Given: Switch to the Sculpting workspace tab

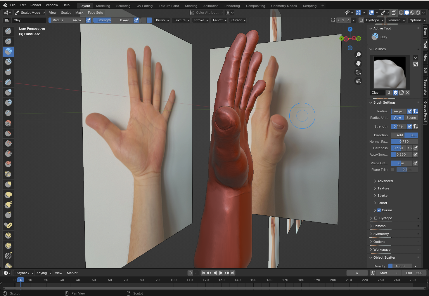Looking at the screenshot, I should (x=123, y=6).
